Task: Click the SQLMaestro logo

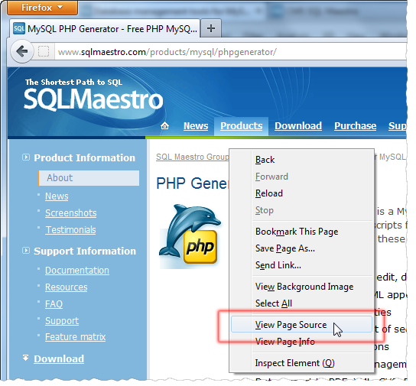Action: pyautogui.click(x=93, y=99)
